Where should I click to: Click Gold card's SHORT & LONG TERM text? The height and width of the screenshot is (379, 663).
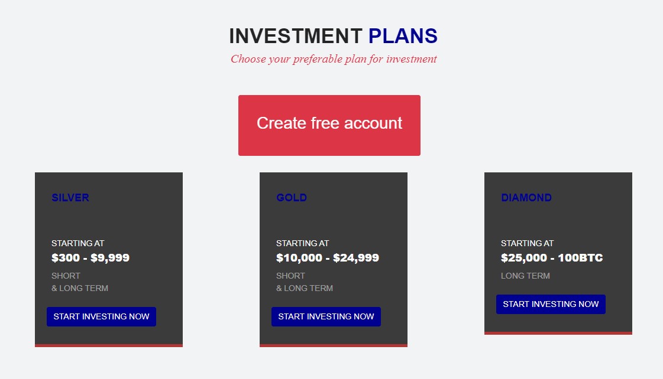[x=305, y=282]
